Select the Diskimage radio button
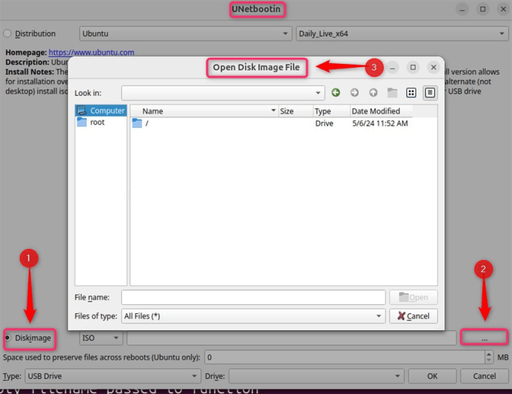The width and height of the screenshot is (512, 394). point(7,337)
